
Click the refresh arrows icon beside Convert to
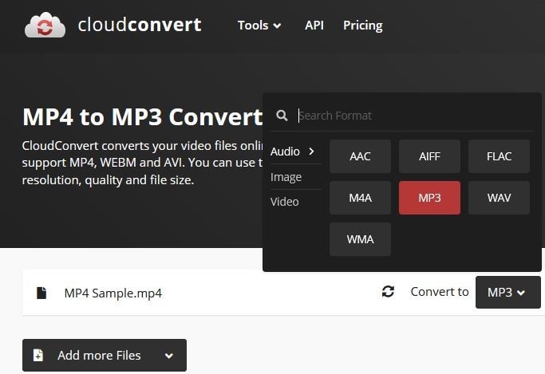point(388,291)
